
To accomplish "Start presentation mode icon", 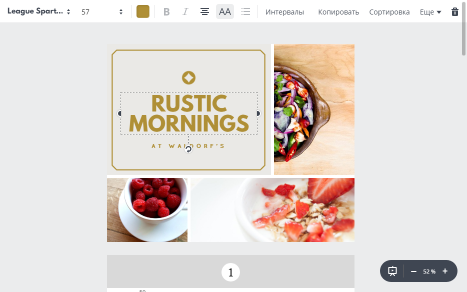I will (392, 271).
